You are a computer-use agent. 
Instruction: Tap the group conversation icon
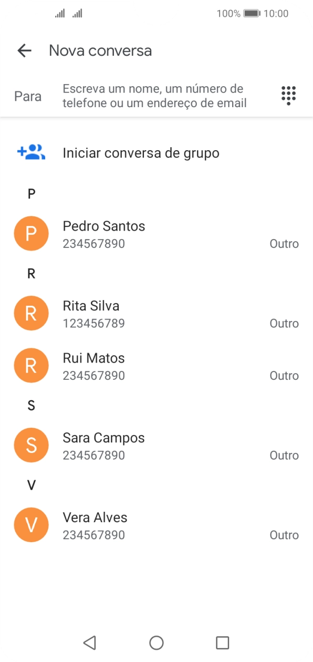30,152
